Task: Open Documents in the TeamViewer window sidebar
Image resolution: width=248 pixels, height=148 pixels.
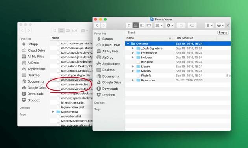Action: pos(108,76)
